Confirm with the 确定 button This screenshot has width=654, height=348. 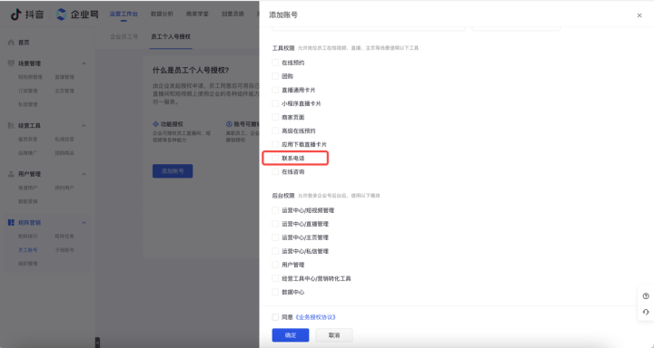coord(291,335)
